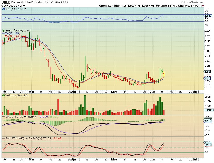Click the Low 1.76 quote value

[134, 6]
